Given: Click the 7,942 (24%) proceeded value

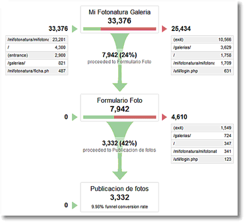Looking at the screenshot, I should [x=120, y=55].
